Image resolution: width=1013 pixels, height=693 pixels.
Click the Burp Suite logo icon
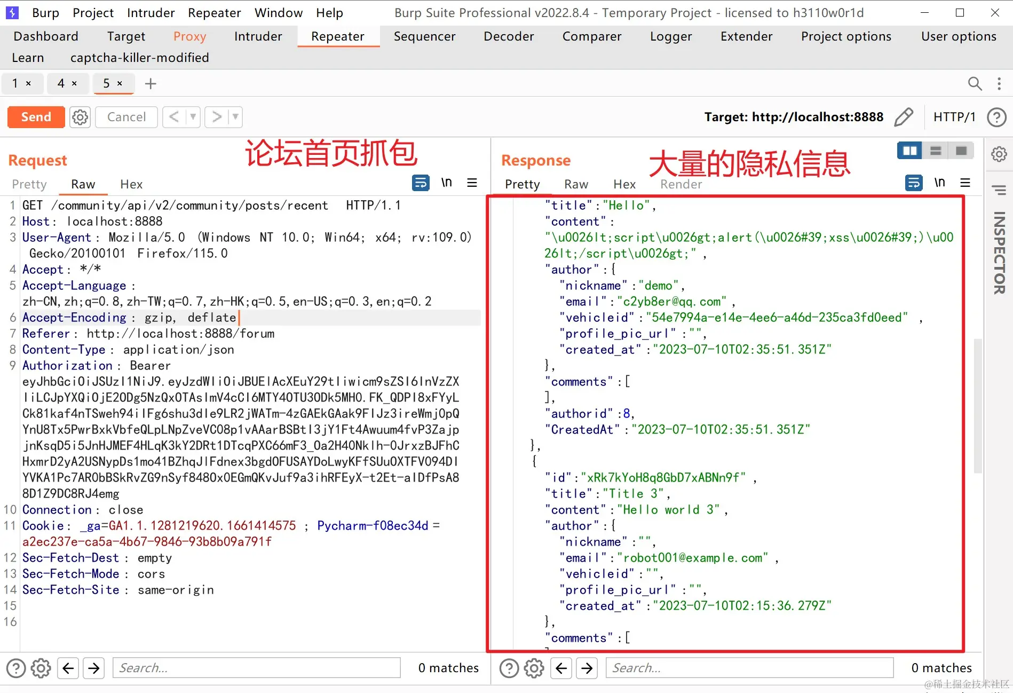pos(12,13)
